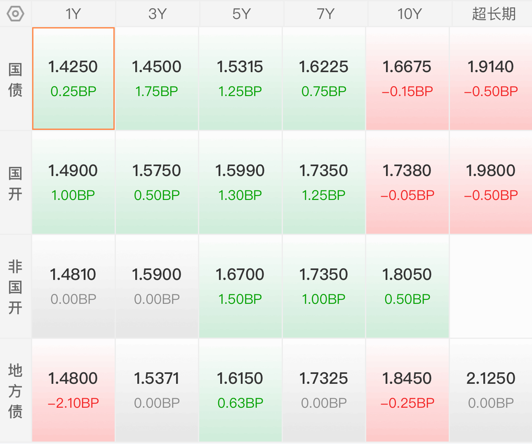Open the 1.5990 国开 5Y cell
Viewport: 532px width, 444px height.
240,182
